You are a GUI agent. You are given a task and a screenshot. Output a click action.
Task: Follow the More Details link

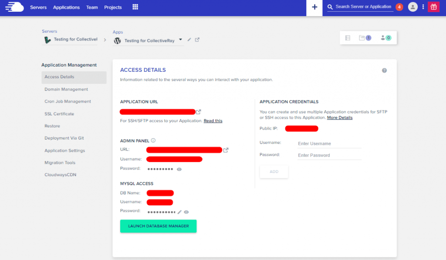point(340,117)
